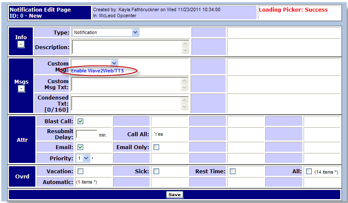Click the Condensed Txt text area
This screenshot has height=203, width=348.
[127, 103]
